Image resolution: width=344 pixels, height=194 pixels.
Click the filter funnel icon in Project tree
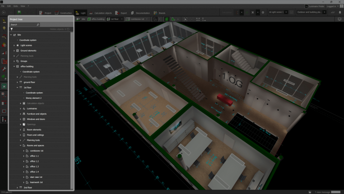tap(12, 29)
